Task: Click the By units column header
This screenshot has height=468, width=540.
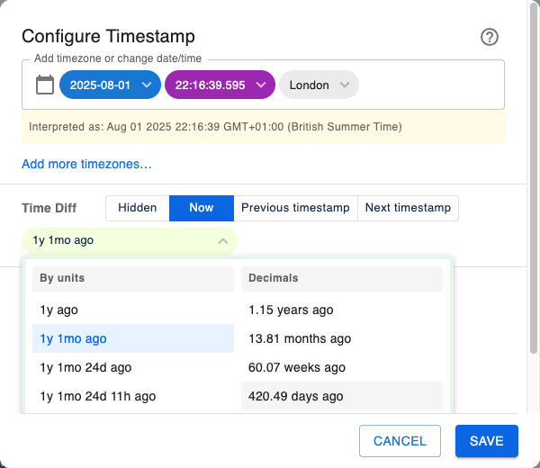Action: coord(133,278)
